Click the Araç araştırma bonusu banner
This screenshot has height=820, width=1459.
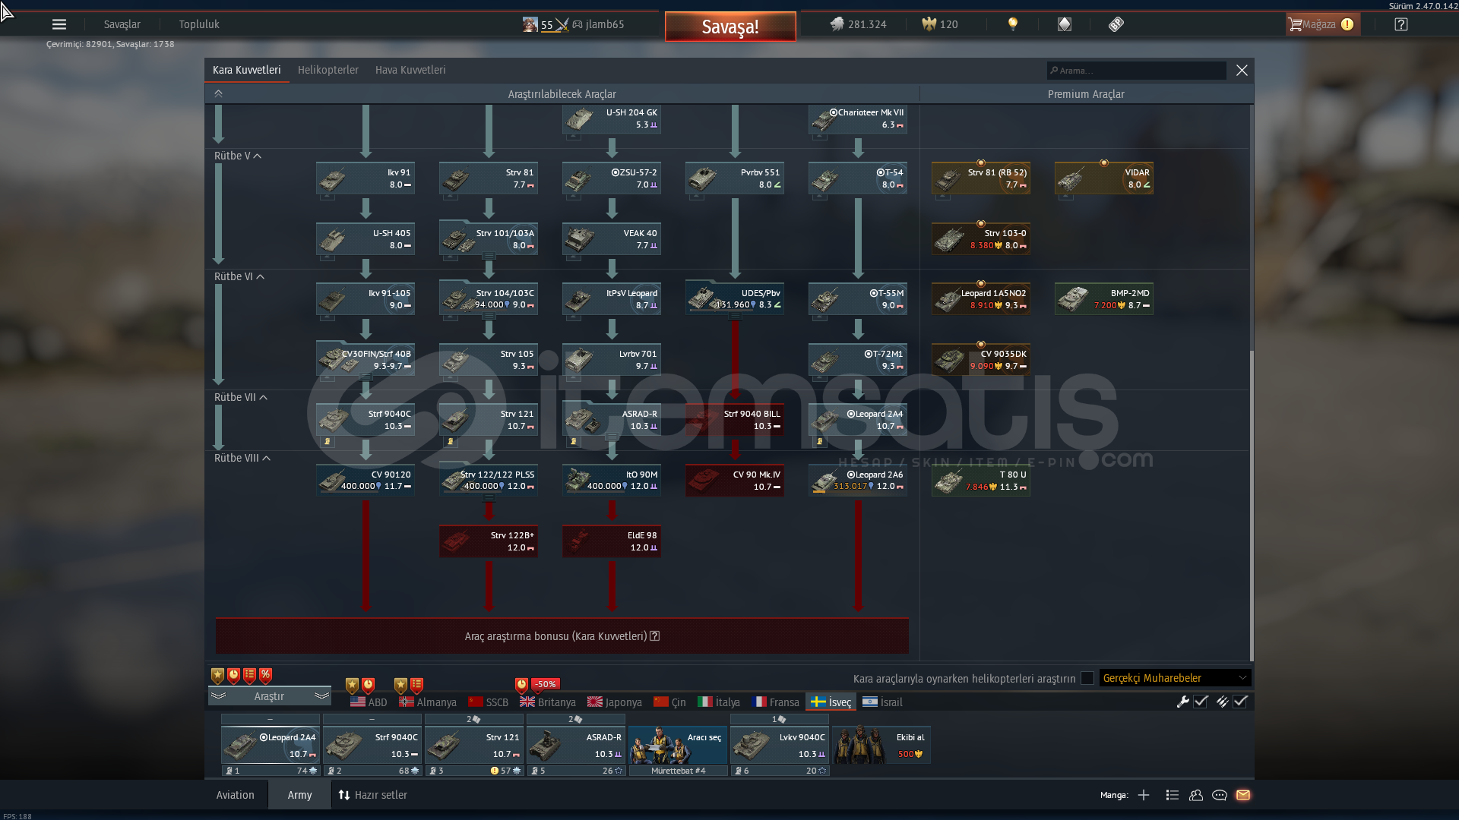click(562, 636)
